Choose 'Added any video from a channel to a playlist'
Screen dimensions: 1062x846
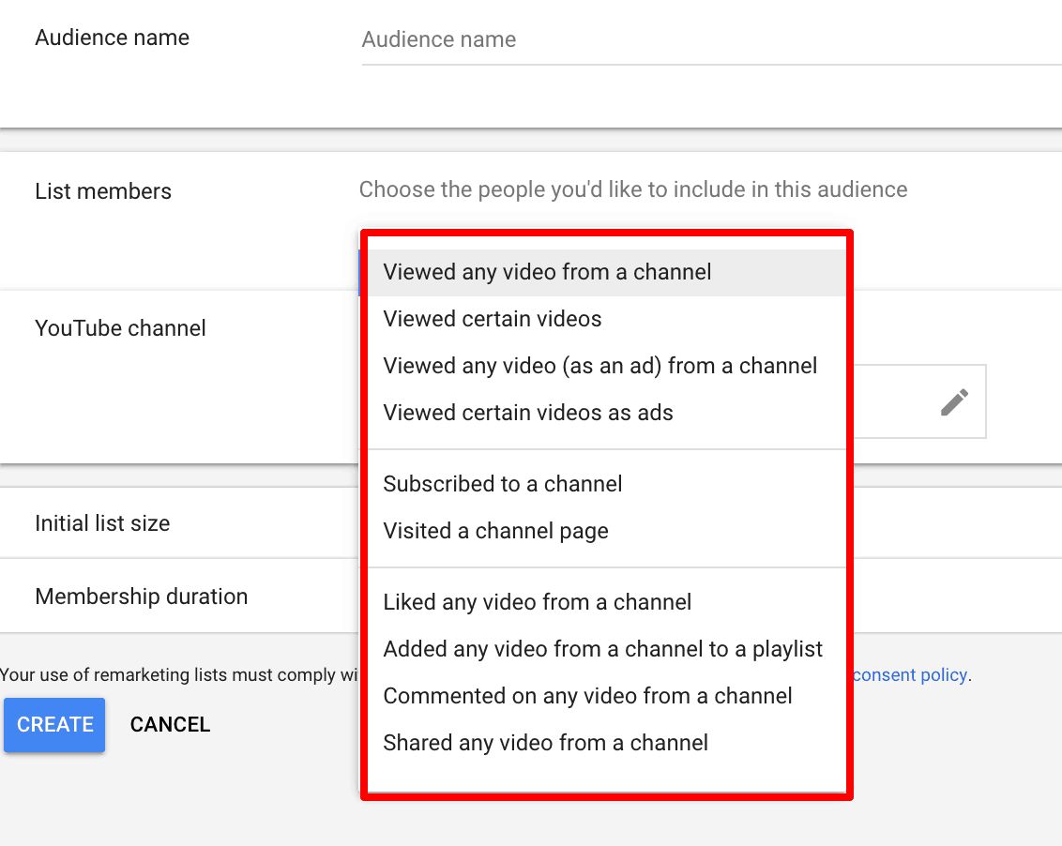click(607, 649)
